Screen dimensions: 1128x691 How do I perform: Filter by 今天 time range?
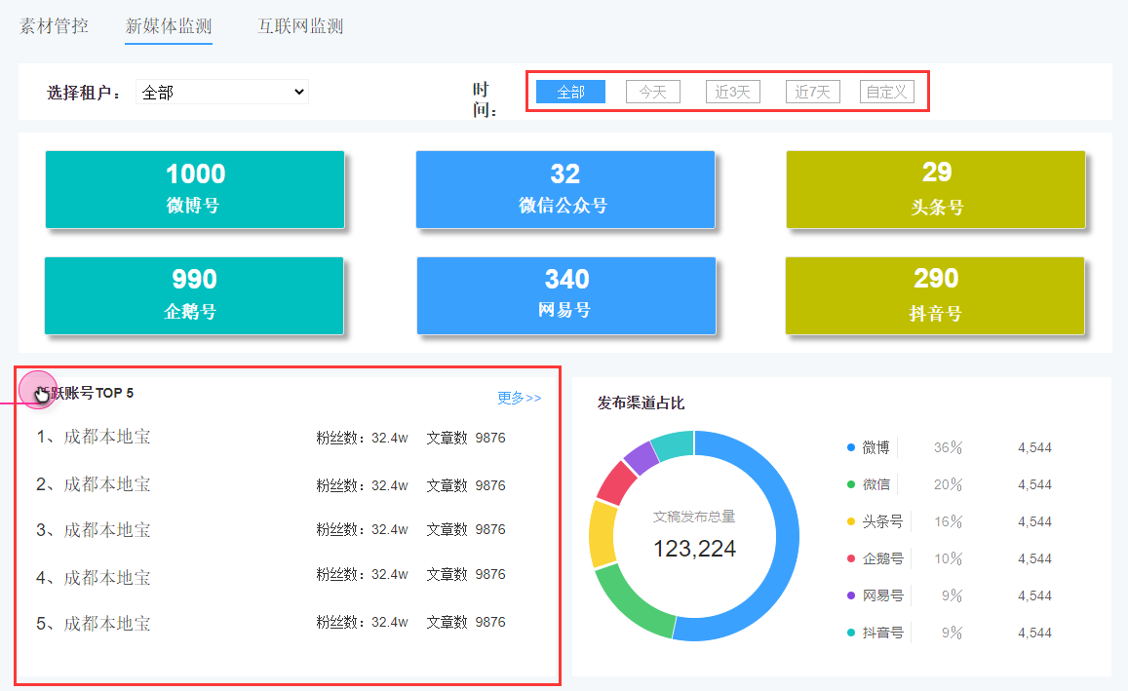[x=652, y=93]
